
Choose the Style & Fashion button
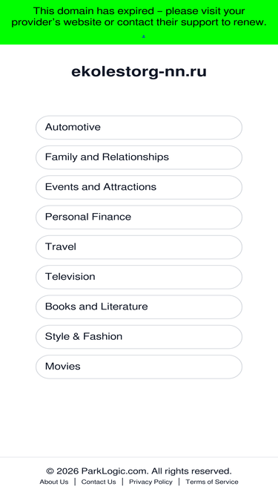139,337
